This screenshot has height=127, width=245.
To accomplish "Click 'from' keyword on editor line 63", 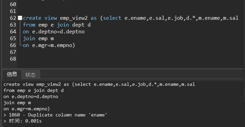I will point(29,25).
